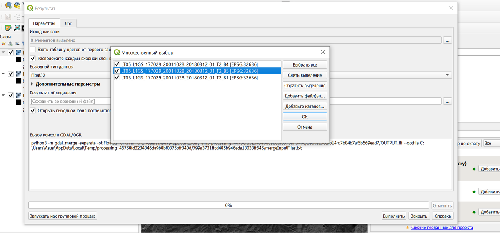Switch to the Лог tab
The height and width of the screenshot is (233, 500).
tap(68, 24)
